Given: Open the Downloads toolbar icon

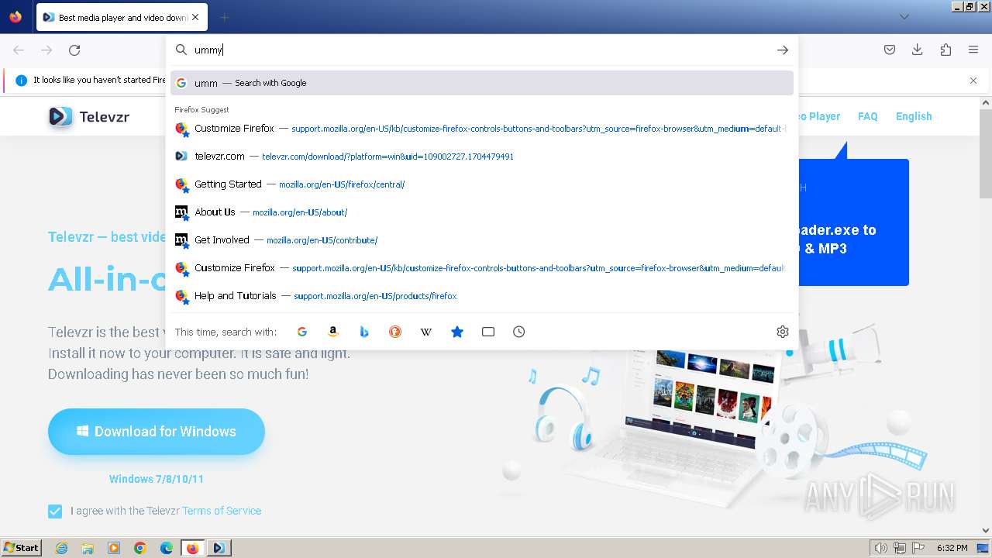Looking at the screenshot, I should tap(918, 50).
